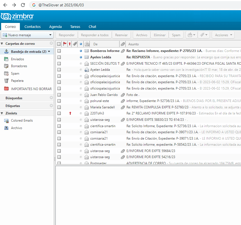Click the replied envelope icon for Ayelen Ledda Re:
Viewport: 241px width, 225px height.
click(x=86, y=70)
